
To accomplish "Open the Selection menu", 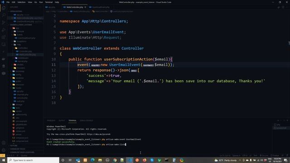I will 21,2.
